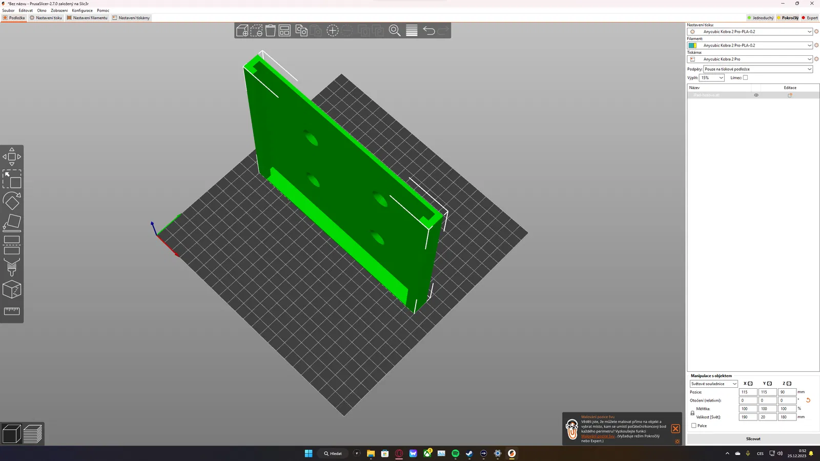
Task: Switch to the Nastavení filamentu tab
Action: [x=87, y=18]
